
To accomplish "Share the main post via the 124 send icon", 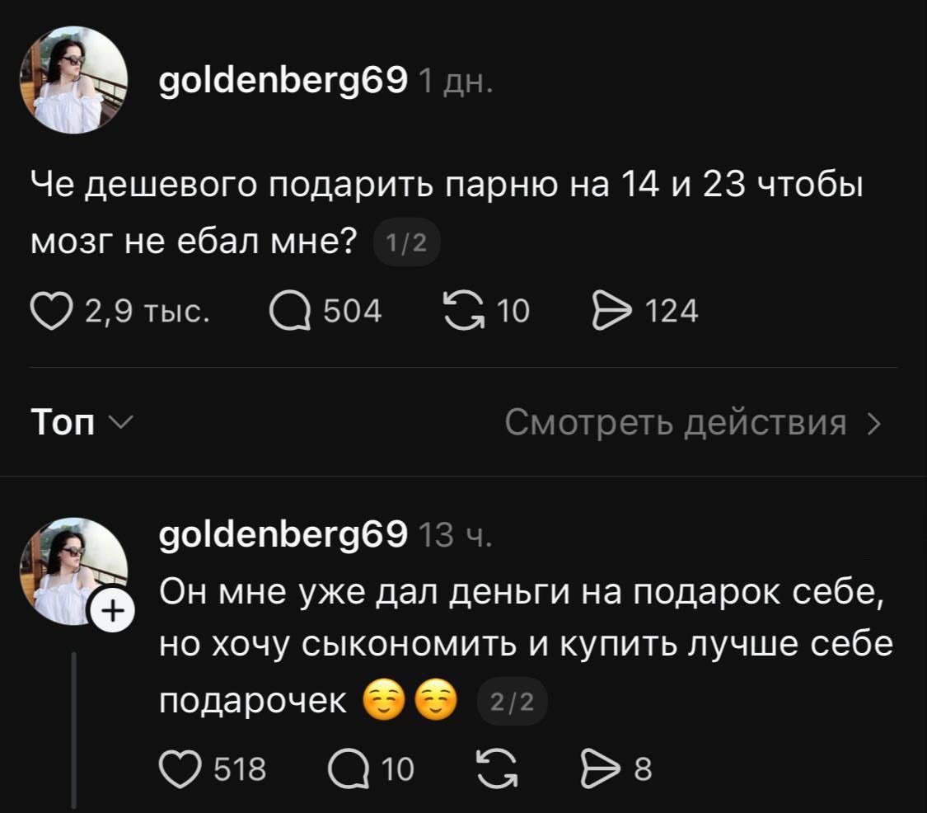I will tap(610, 312).
